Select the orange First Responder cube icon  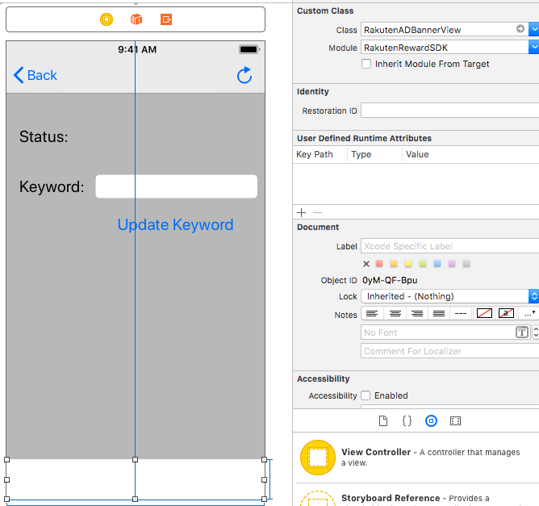point(136,19)
